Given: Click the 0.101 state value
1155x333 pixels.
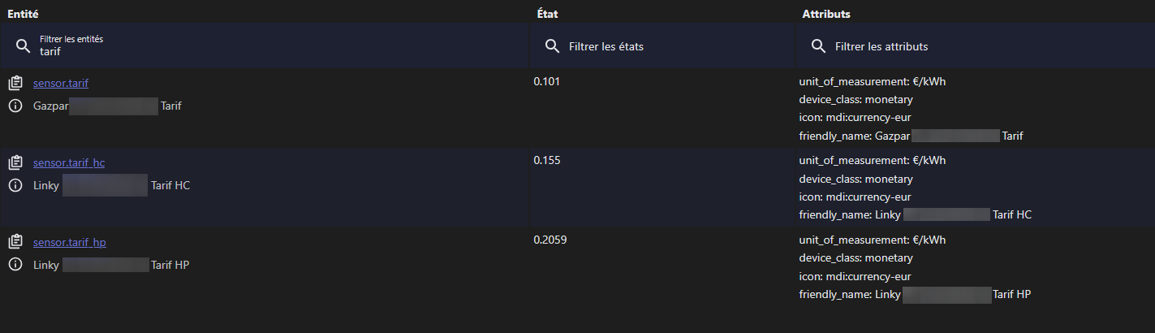Looking at the screenshot, I should [546, 81].
